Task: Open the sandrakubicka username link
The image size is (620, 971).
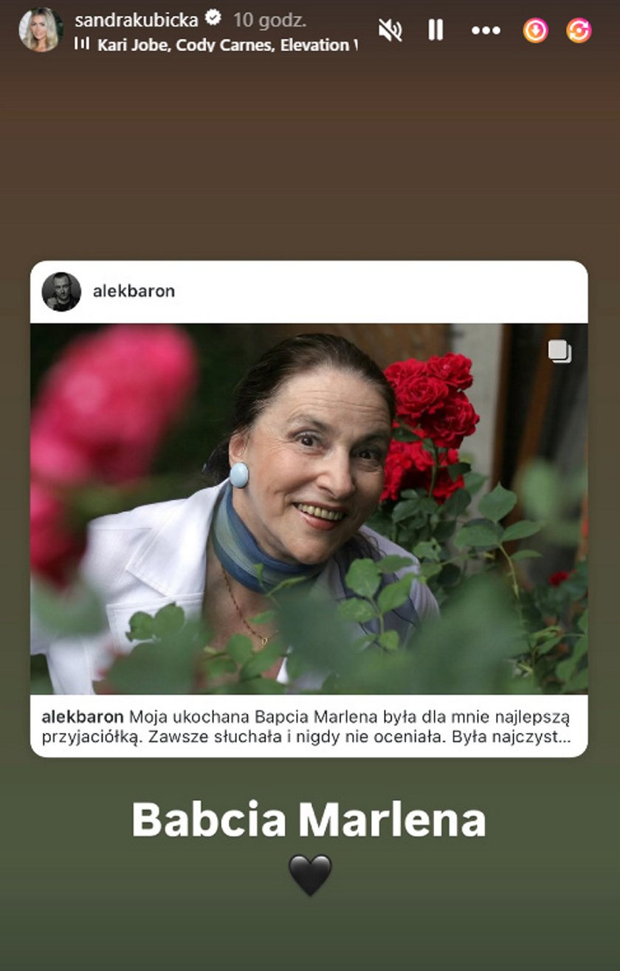Action: [x=137, y=20]
